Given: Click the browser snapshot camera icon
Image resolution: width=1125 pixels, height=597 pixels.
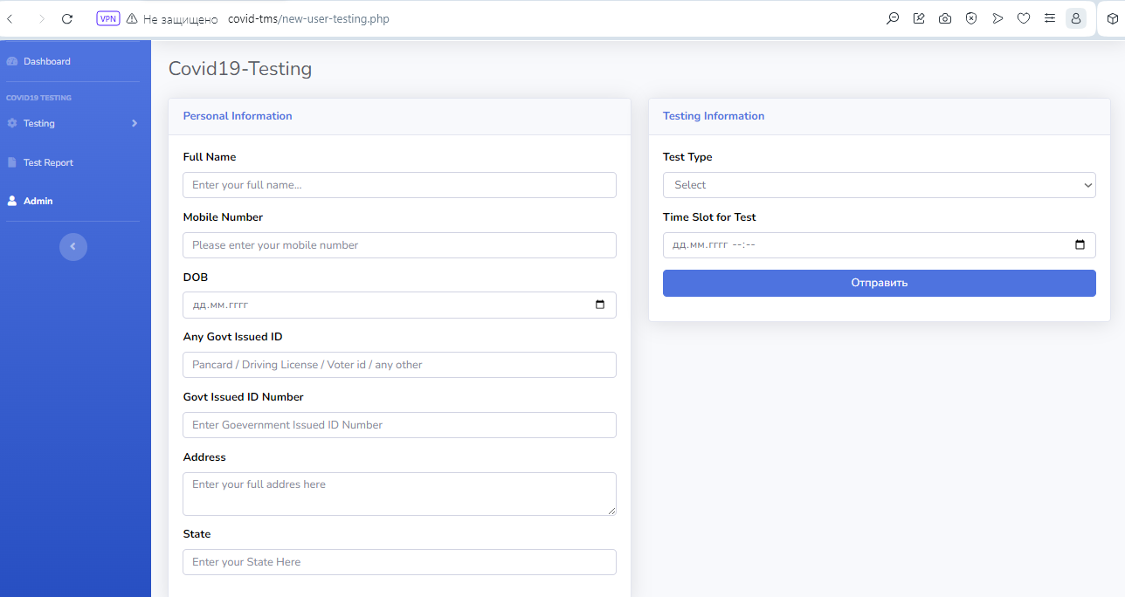Looking at the screenshot, I should (x=945, y=18).
